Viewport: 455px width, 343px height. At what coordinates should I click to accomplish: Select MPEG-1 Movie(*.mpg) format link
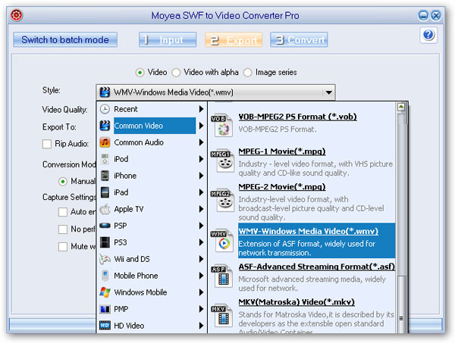tap(282, 151)
